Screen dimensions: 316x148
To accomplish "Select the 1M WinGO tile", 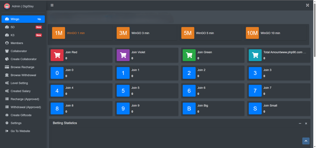I will pyautogui.click(x=59, y=33).
